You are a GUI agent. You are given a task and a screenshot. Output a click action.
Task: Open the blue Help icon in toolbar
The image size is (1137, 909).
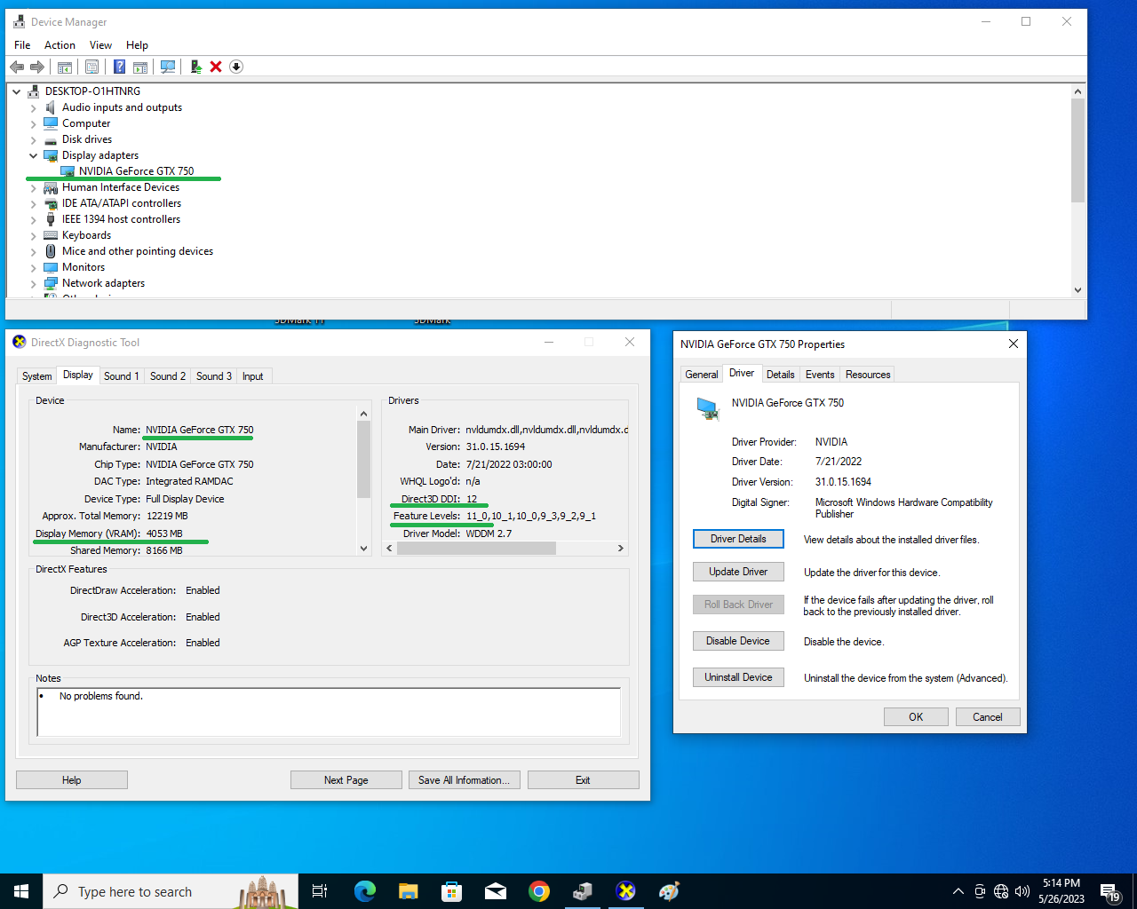(x=119, y=67)
